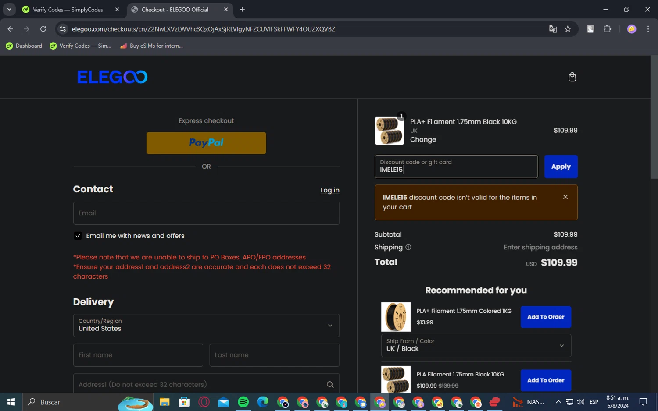658x411 pixels.
Task: Open Spotify from the taskbar
Action: click(x=243, y=402)
